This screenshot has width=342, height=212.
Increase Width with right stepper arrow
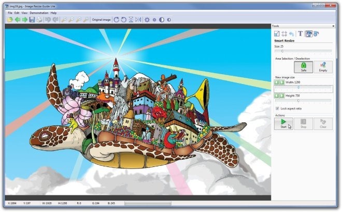point(282,82)
